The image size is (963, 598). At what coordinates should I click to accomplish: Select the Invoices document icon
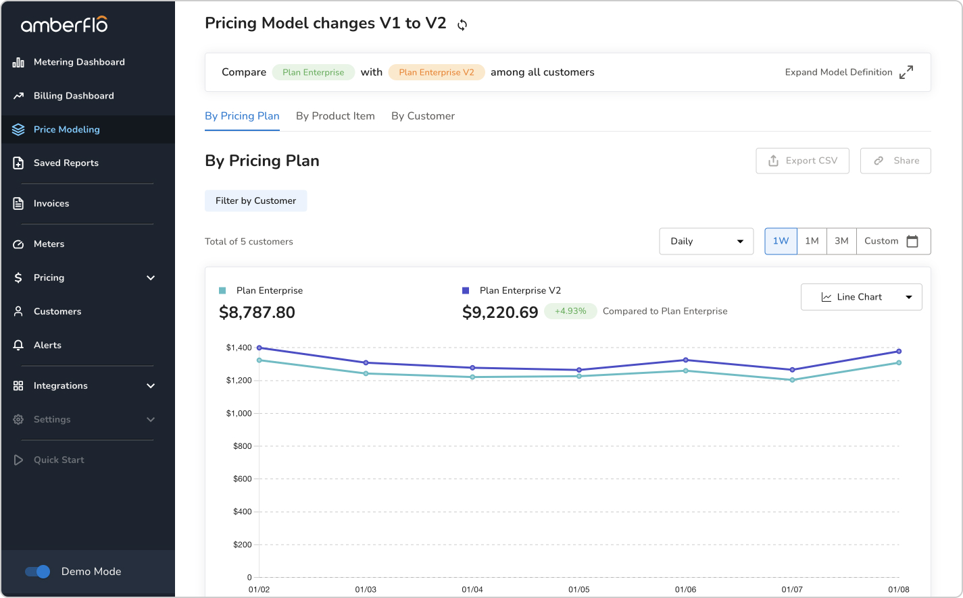18,203
